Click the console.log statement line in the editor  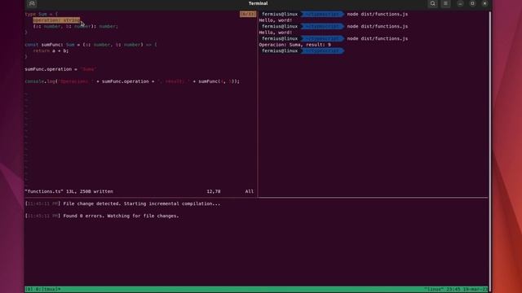pyautogui.click(x=132, y=81)
